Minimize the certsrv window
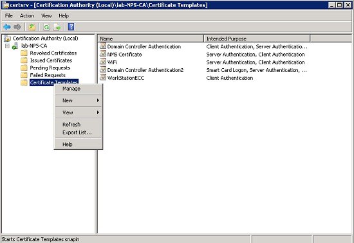 tap(331, 5)
